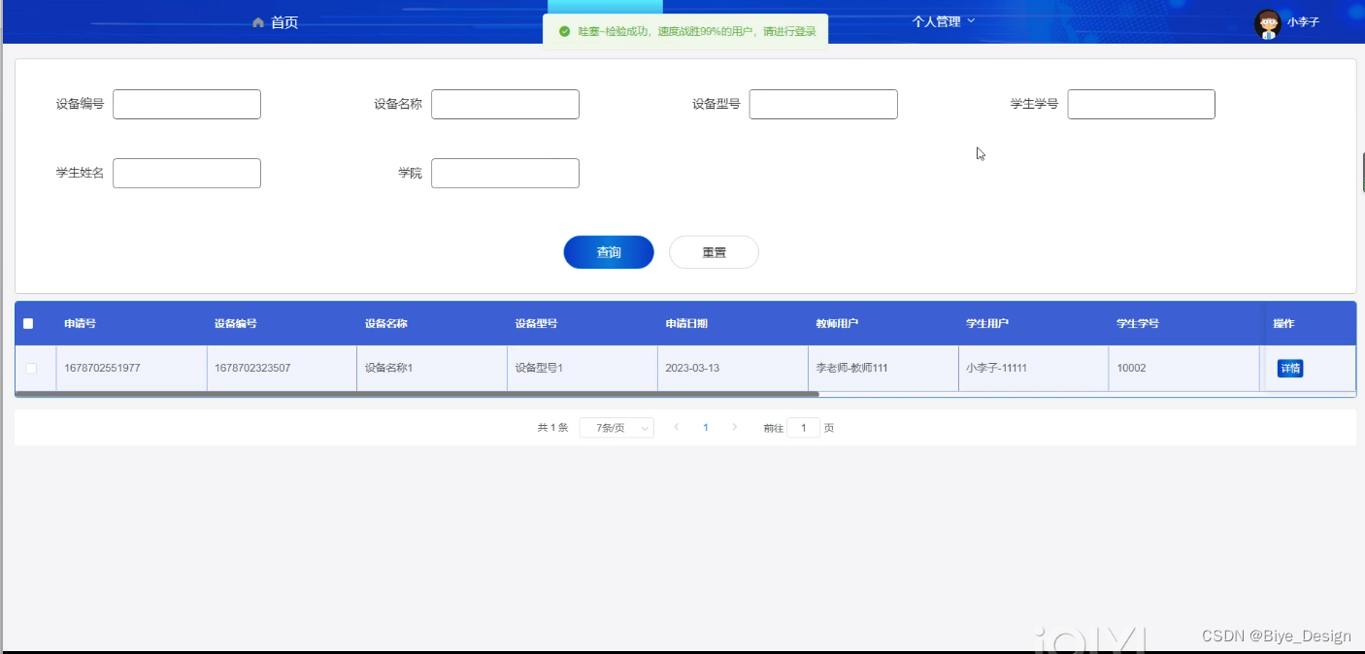Click the 重置 reset button
1365x654 pixels.
[x=714, y=252]
